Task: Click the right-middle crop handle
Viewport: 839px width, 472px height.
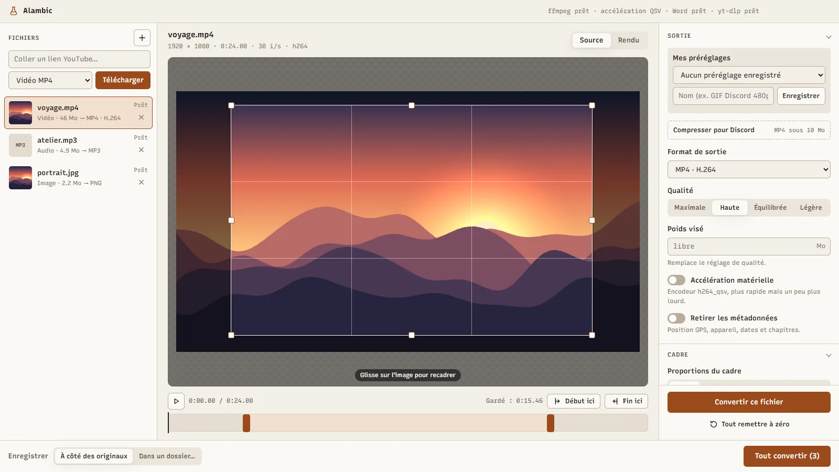Action: (x=592, y=220)
